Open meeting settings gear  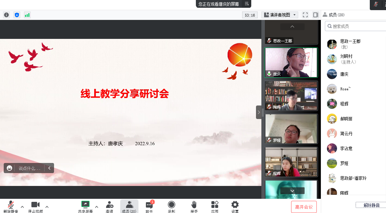point(235,206)
